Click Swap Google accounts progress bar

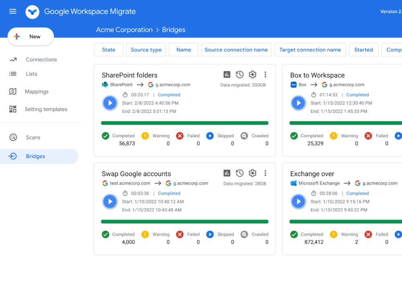(185, 222)
